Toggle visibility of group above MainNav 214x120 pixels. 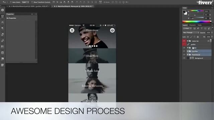(x=184, y=48)
